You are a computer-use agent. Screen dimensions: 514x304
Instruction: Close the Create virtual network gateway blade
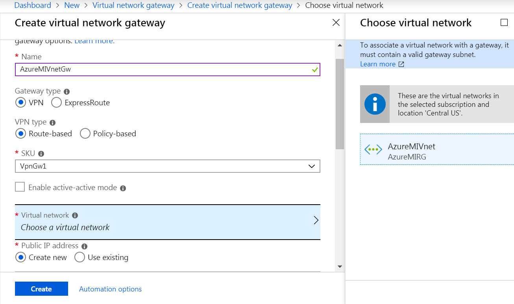click(x=336, y=22)
